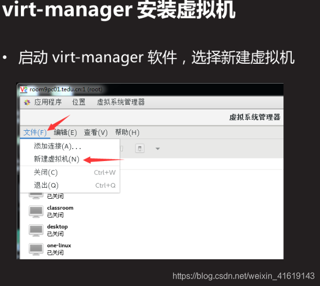
Task: Click 关闭(C) menu entry
Action: pos(70,173)
